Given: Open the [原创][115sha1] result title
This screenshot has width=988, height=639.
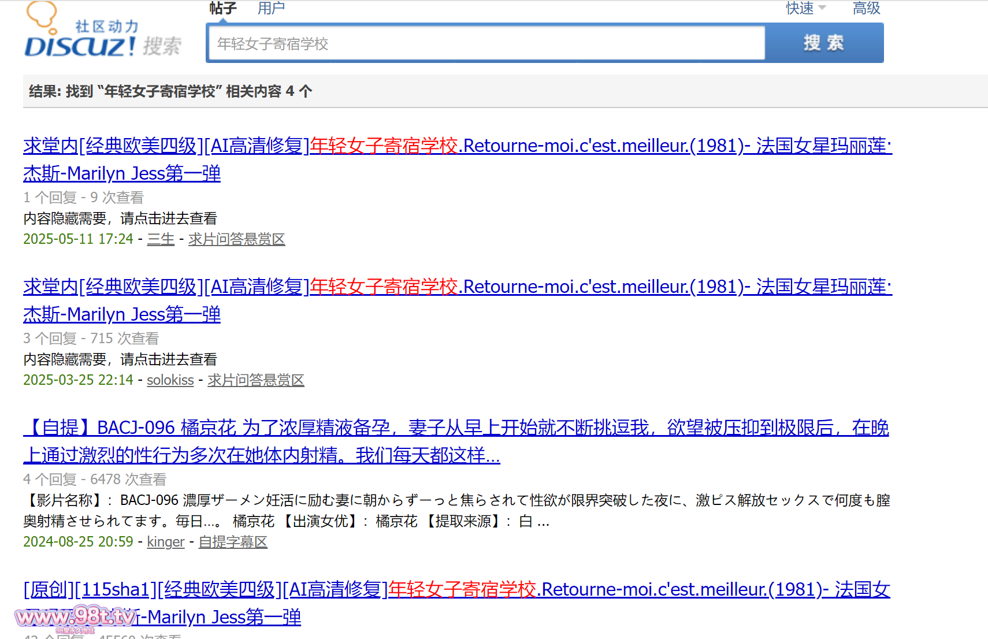Looking at the screenshot, I should point(456,589).
